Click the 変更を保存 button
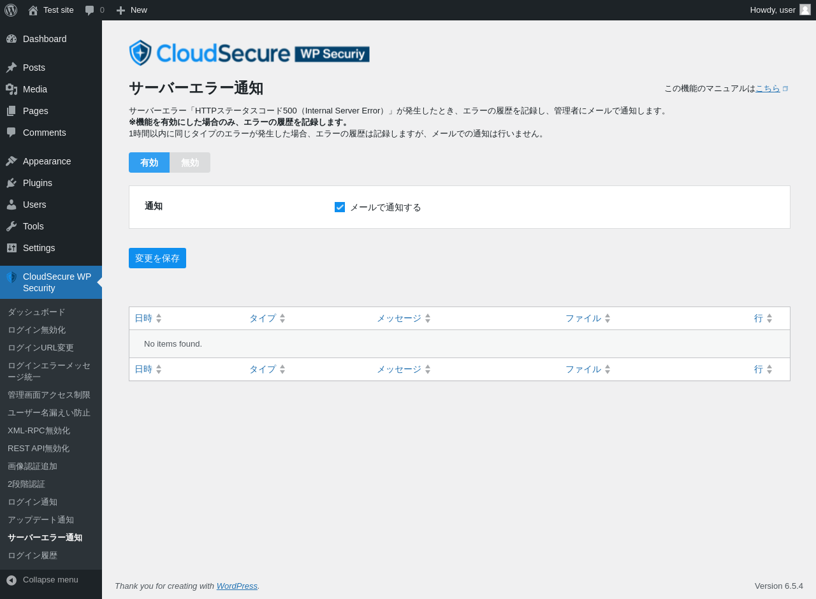This screenshot has width=816, height=599. coord(157,258)
